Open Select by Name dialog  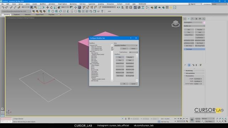(x=36, y=7)
